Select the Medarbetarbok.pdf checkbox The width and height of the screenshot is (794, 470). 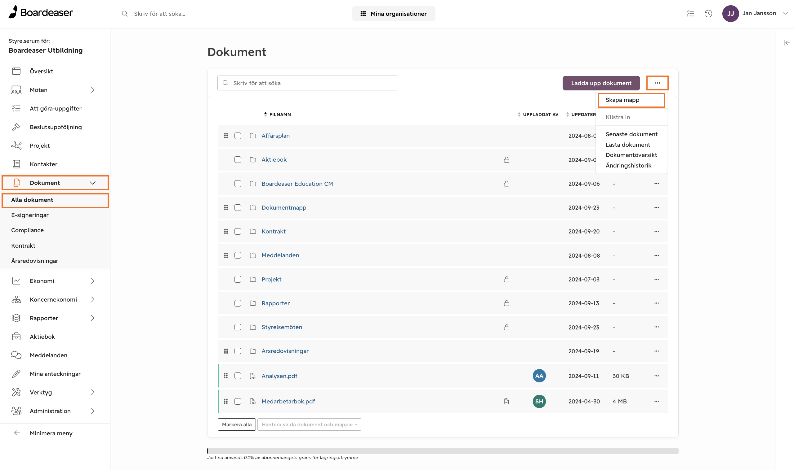238,401
